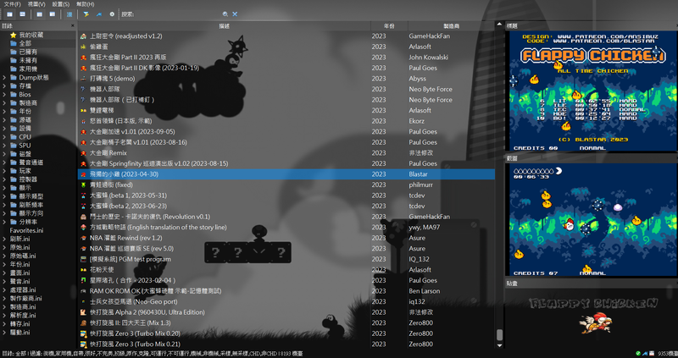Expand the 聲音通道 tree node
This screenshot has width=678, height=358.
[x=4, y=162]
